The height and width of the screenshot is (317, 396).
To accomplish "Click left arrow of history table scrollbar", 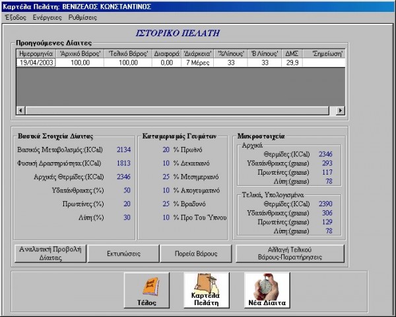I will coord(19,110).
